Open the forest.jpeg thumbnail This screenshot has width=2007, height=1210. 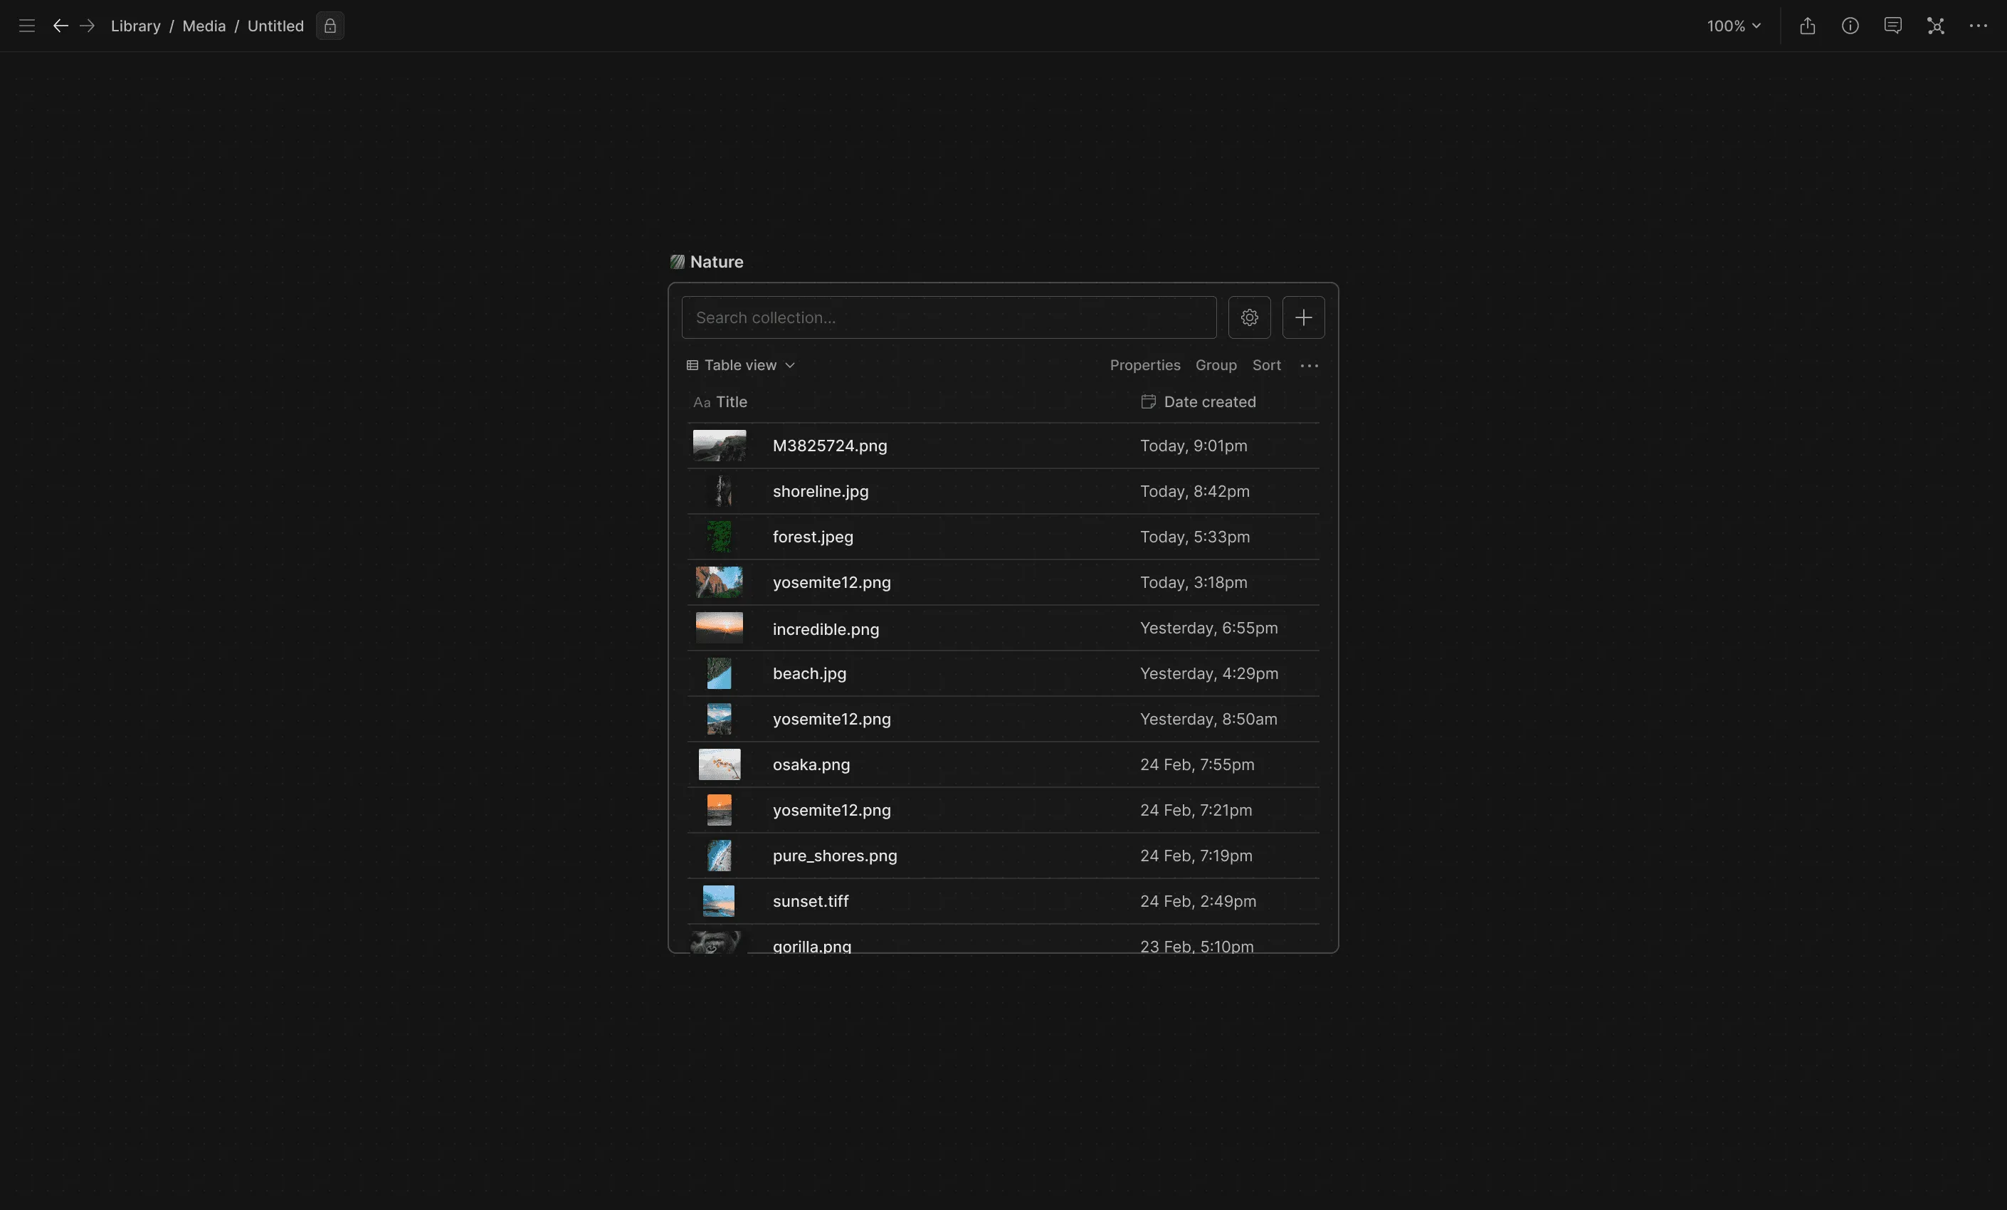click(720, 537)
